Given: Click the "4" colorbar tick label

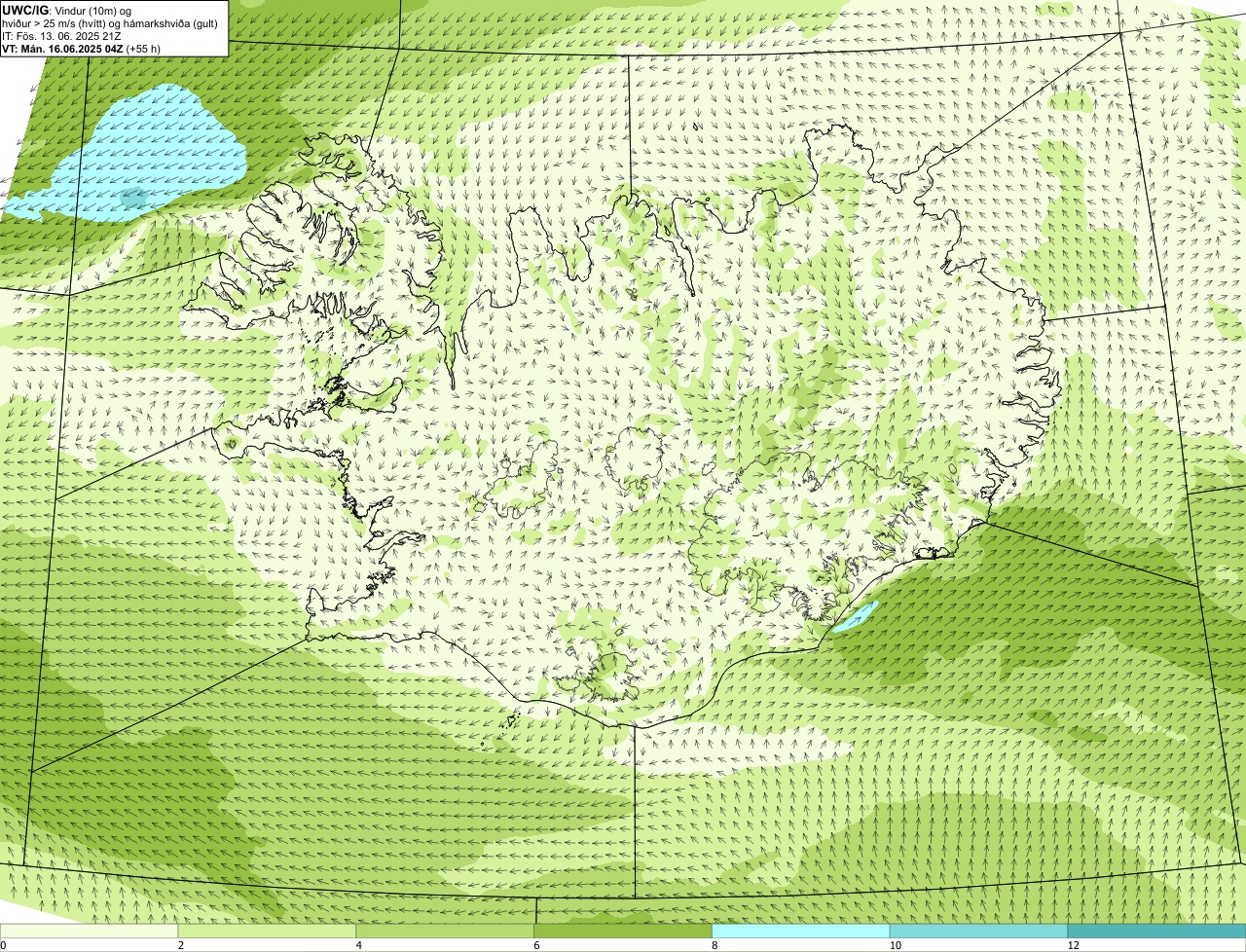Looking at the screenshot, I should [359, 945].
